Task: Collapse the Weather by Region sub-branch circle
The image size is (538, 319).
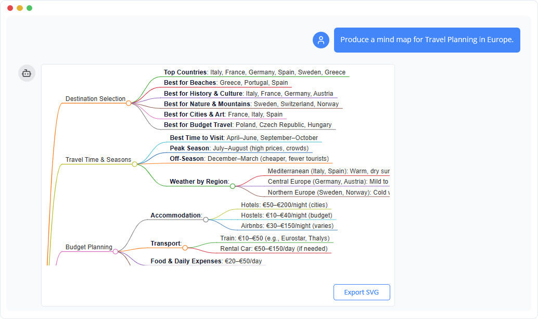Action: 233,185
